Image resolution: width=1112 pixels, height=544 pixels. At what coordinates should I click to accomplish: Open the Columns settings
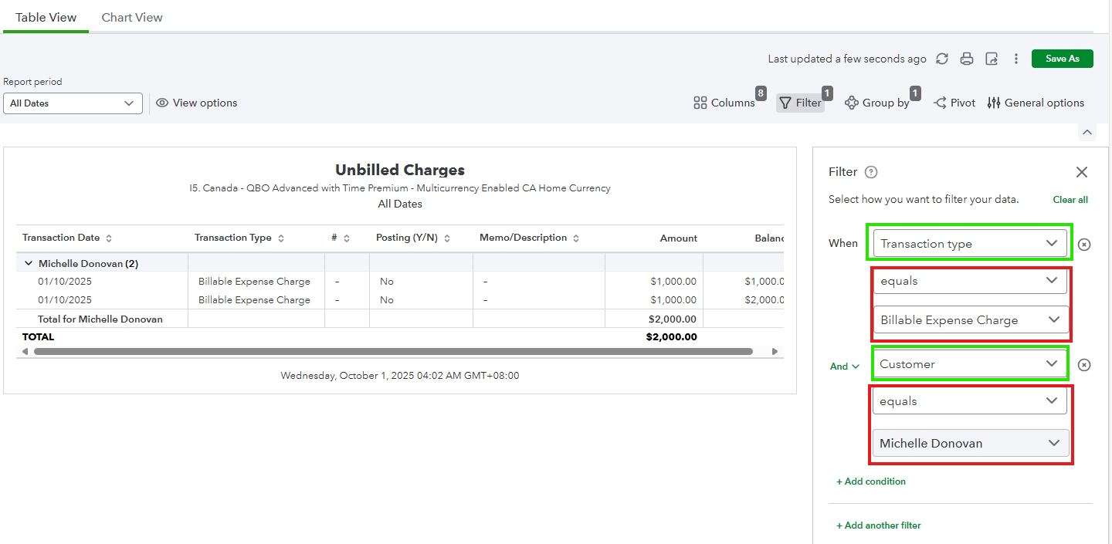[724, 103]
